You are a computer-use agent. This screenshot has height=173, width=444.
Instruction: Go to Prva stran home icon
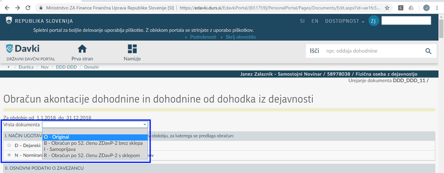pos(82,49)
